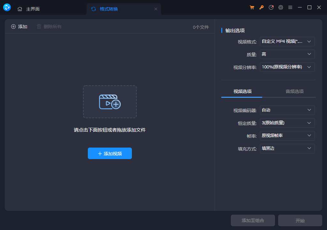The height and width of the screenshot is (230, 327).
Task: Open the 帧率 frame rate dropdown
Action: point(287,135)
